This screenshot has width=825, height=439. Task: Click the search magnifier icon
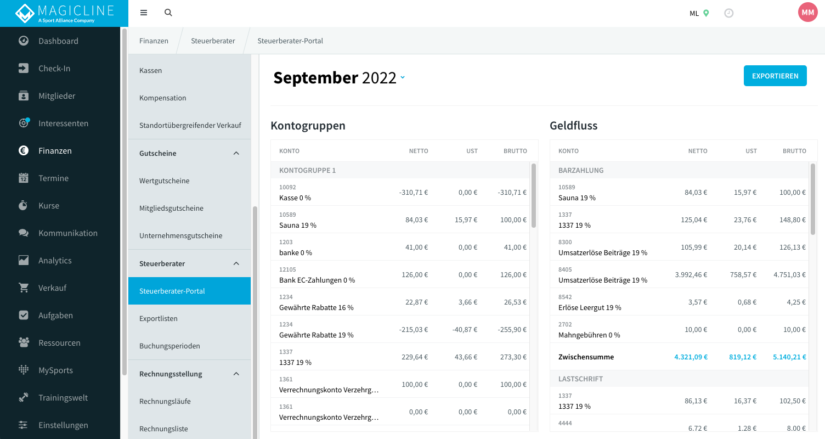point(168,13)
